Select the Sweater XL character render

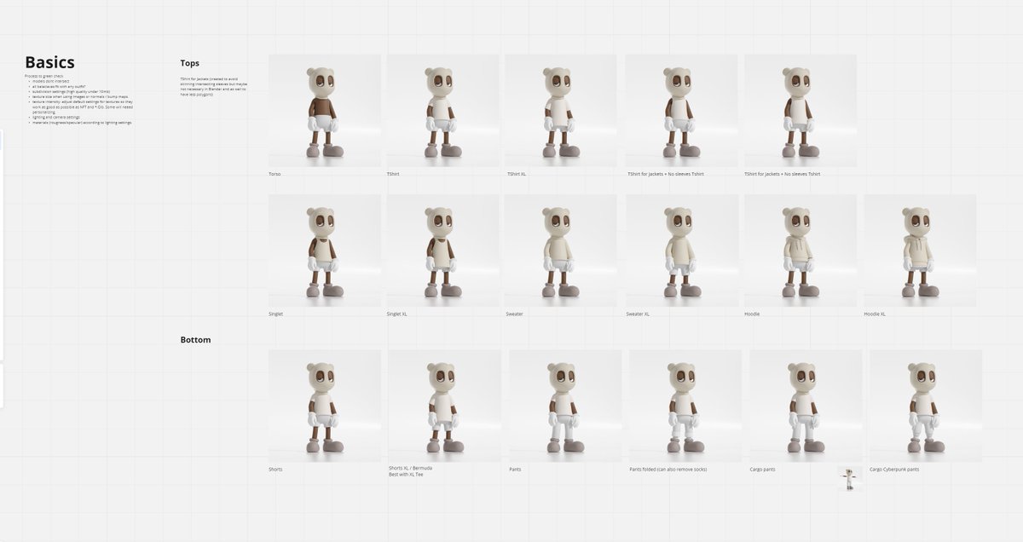point(683,251)
